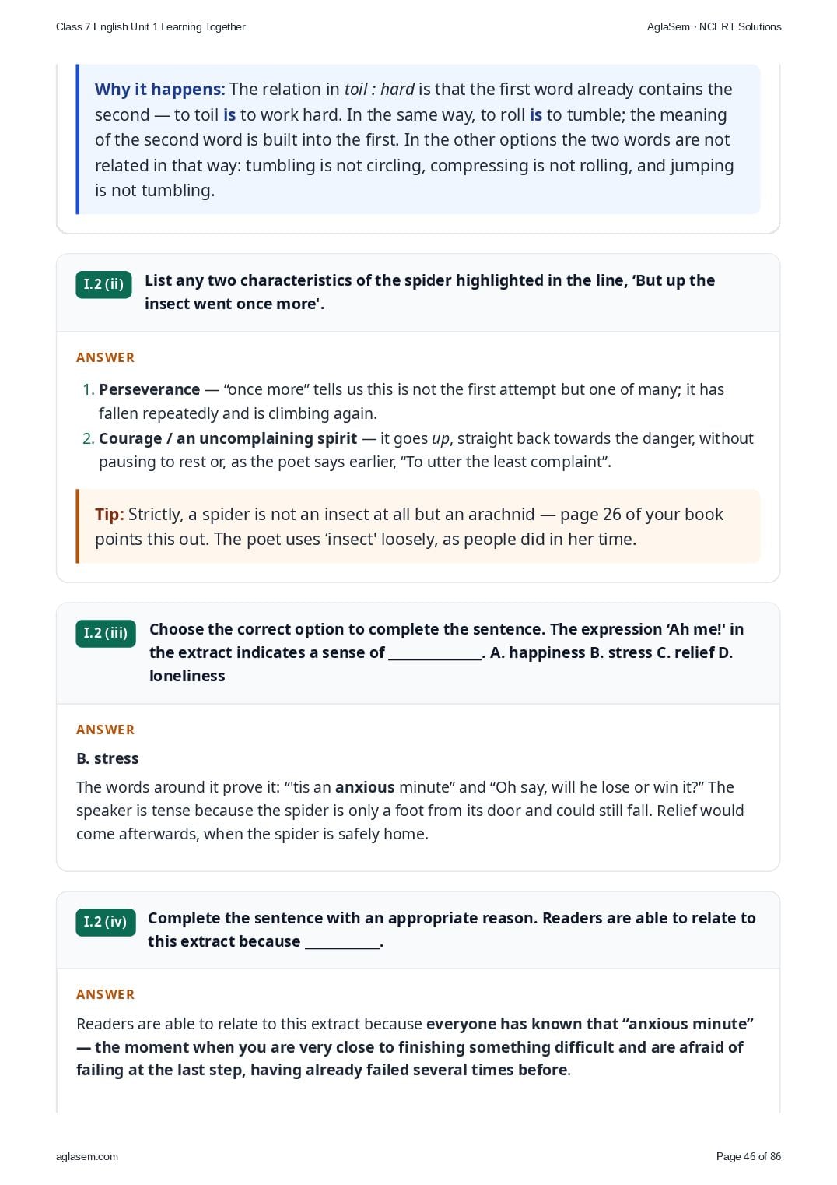
Task: Click the I.2 (ii) question badge
Action: tap(103, 284)
